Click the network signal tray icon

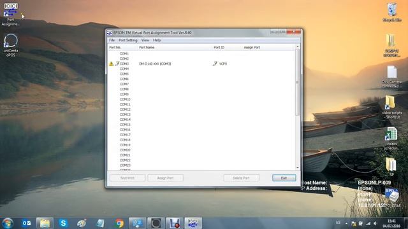tap(368, 223)
